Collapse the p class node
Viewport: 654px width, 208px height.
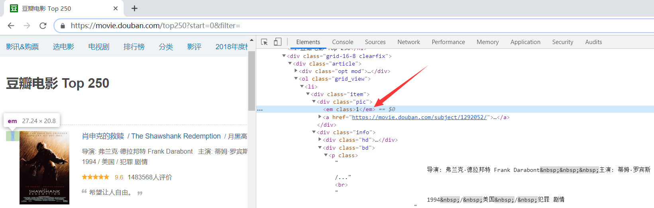tap(326, 155)
